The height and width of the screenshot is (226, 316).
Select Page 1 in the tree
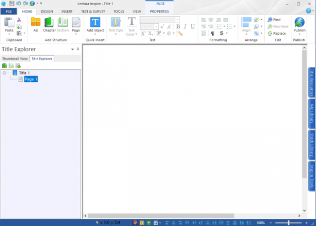pyautogui.click(x=31, y=79)
